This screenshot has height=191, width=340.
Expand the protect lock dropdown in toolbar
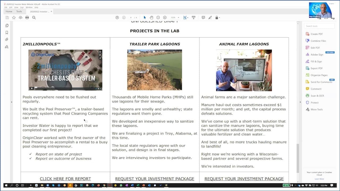(218, 18)
